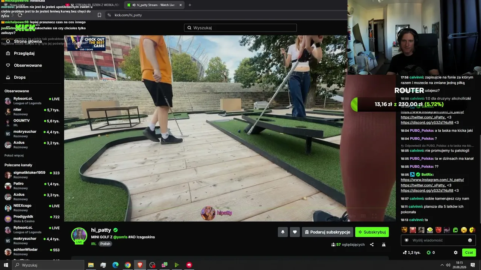
Task: Open the volume control in system tray
Action: coord(448,265)
